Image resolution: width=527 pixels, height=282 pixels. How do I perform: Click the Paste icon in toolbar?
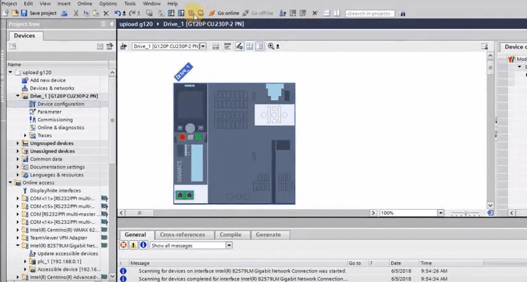[x=96, y=14]
